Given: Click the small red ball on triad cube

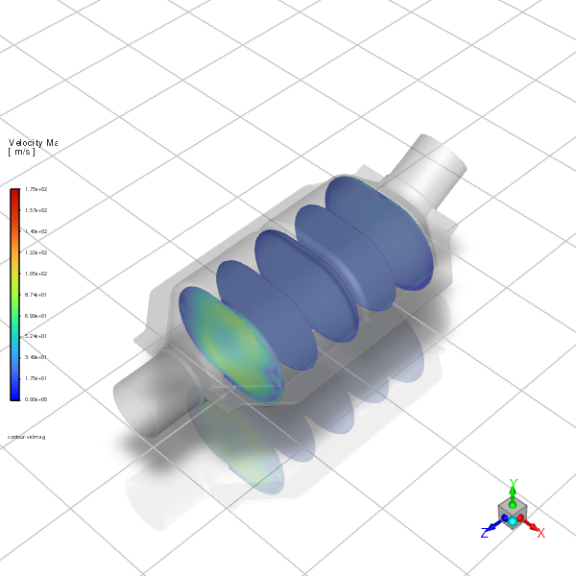Looking at the screenshot, I should pyautogui.click(x=521, y=518).
